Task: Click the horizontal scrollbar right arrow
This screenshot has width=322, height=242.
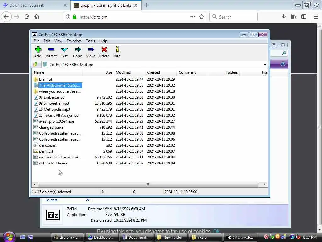Action: [264, 184]
